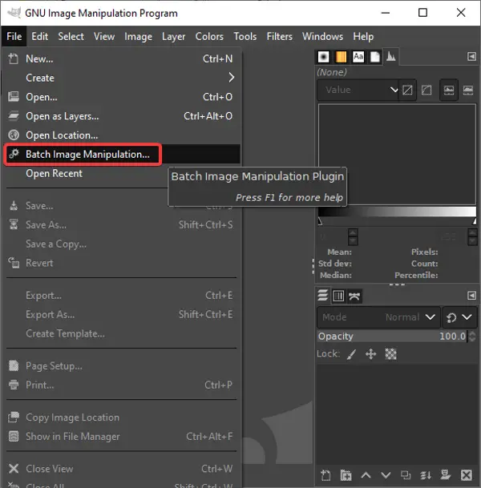Choose Open as Layers...

tap(121, 116)
